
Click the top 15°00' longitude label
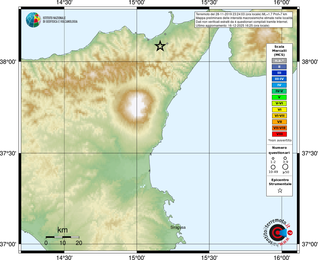[137, 3]
